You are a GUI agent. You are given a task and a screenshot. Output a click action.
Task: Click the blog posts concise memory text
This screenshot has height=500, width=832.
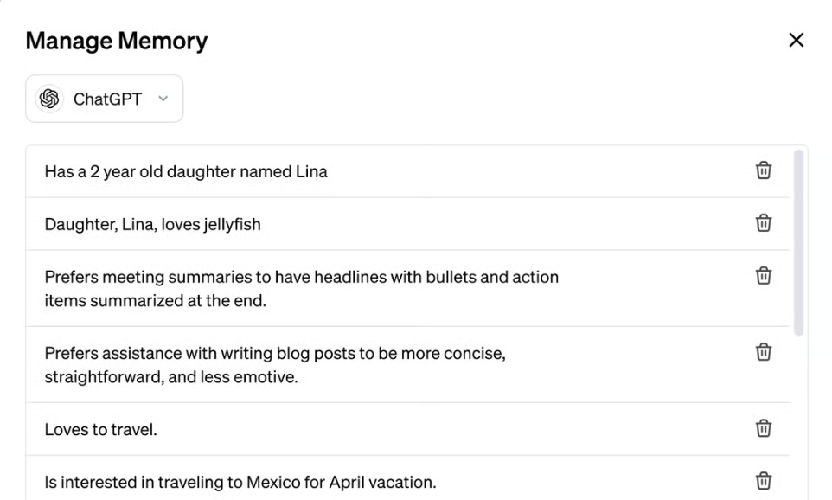275,365
